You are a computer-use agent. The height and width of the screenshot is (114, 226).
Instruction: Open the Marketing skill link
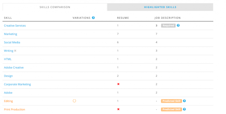click(x=11, y=34)
